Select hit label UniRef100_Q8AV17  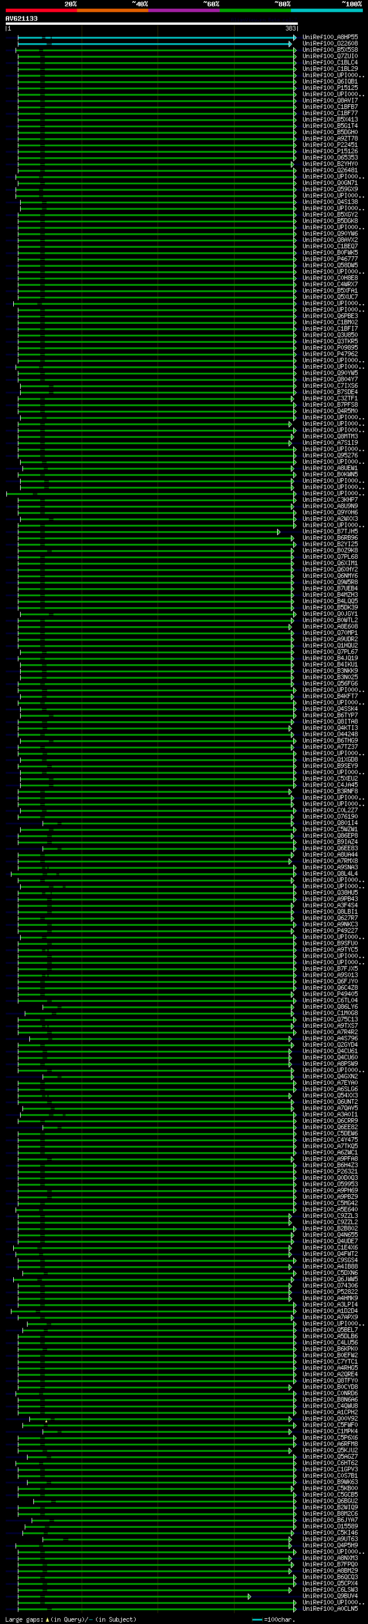click(330, 100)
